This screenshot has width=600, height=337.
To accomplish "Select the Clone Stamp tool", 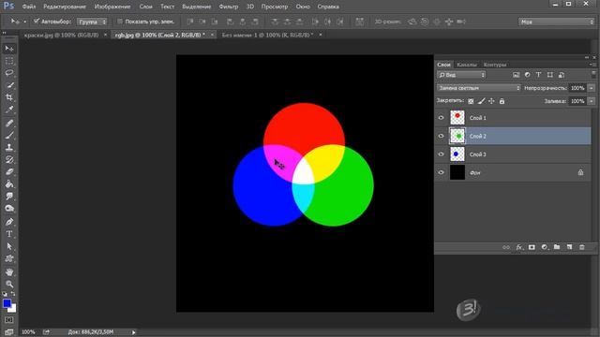I will [x=9, y=148].
